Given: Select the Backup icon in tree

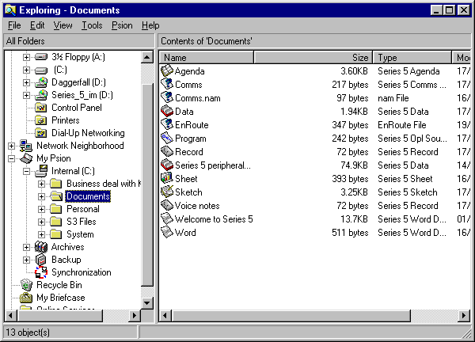Looking at the screenshot, I should [x=41, y=260].
